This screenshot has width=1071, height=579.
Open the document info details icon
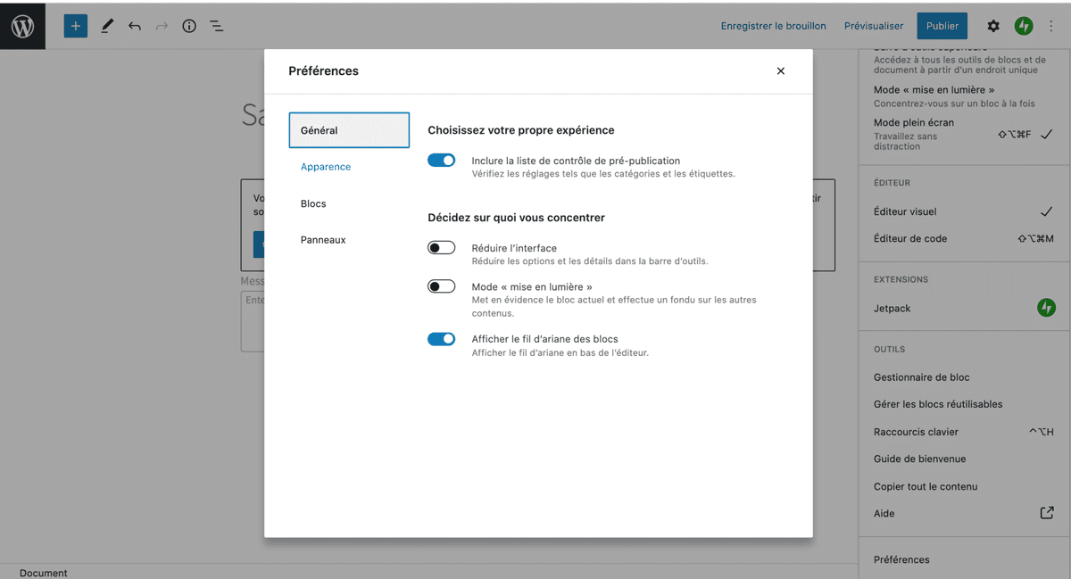coord(189,26)
